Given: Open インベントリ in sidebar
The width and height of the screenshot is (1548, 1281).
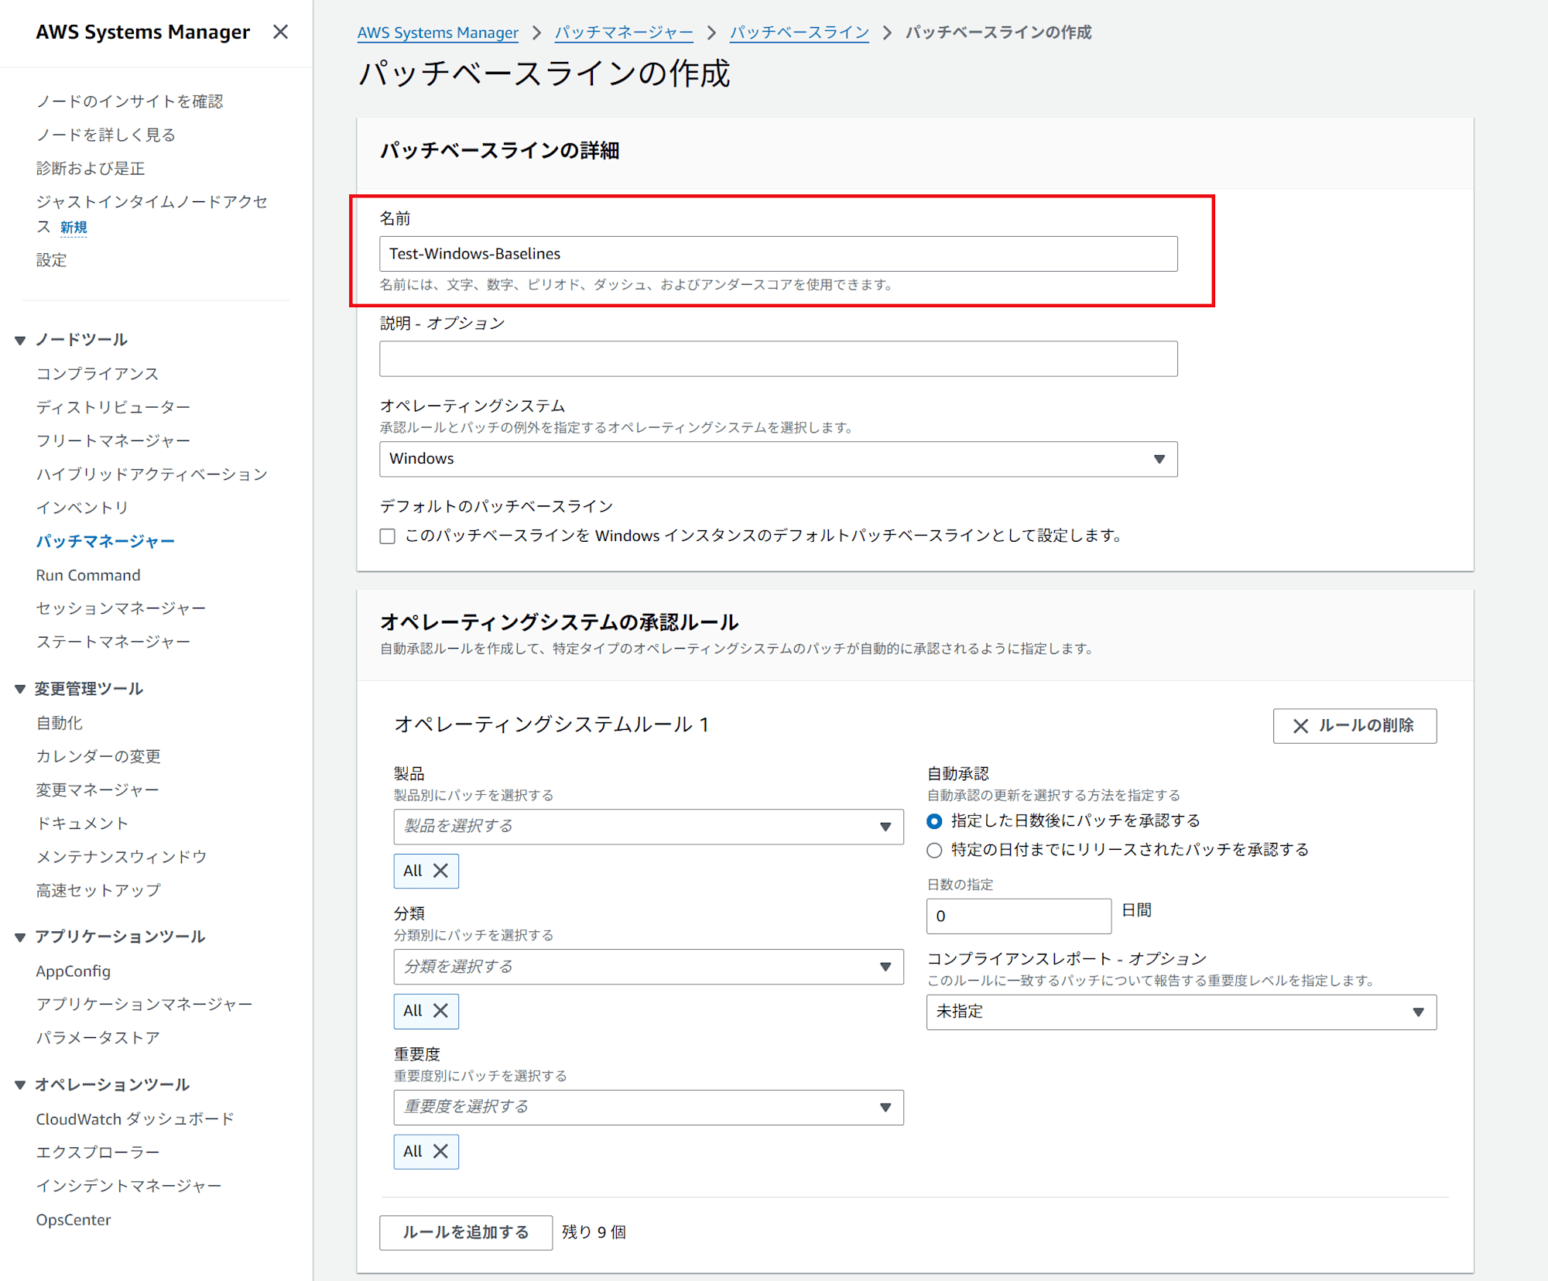Looking at the screenshot, I should [82, 508].
